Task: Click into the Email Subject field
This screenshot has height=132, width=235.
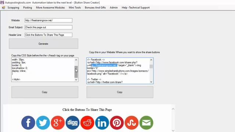Action: click(x=48, y=27)
